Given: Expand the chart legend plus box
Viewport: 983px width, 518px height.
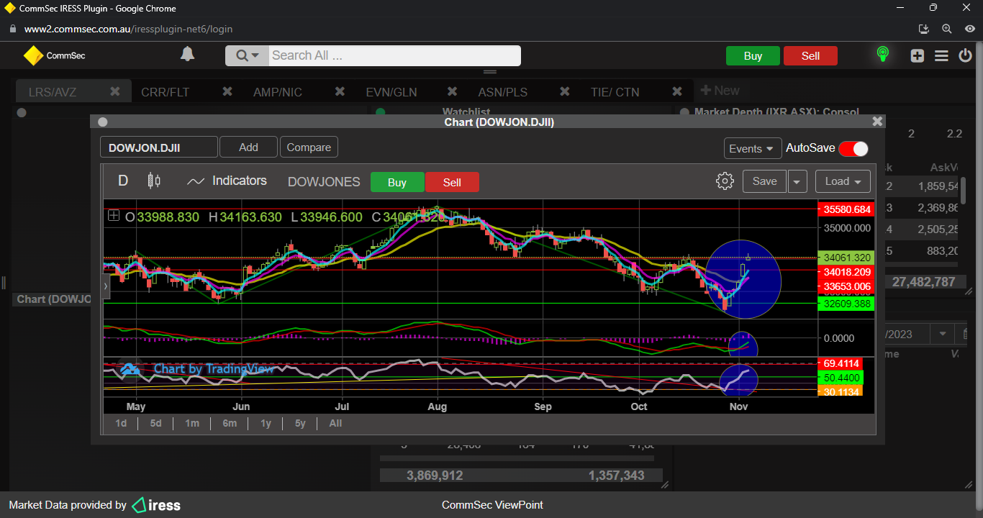Looking at the screenshot, I should (x=114, y=215).
